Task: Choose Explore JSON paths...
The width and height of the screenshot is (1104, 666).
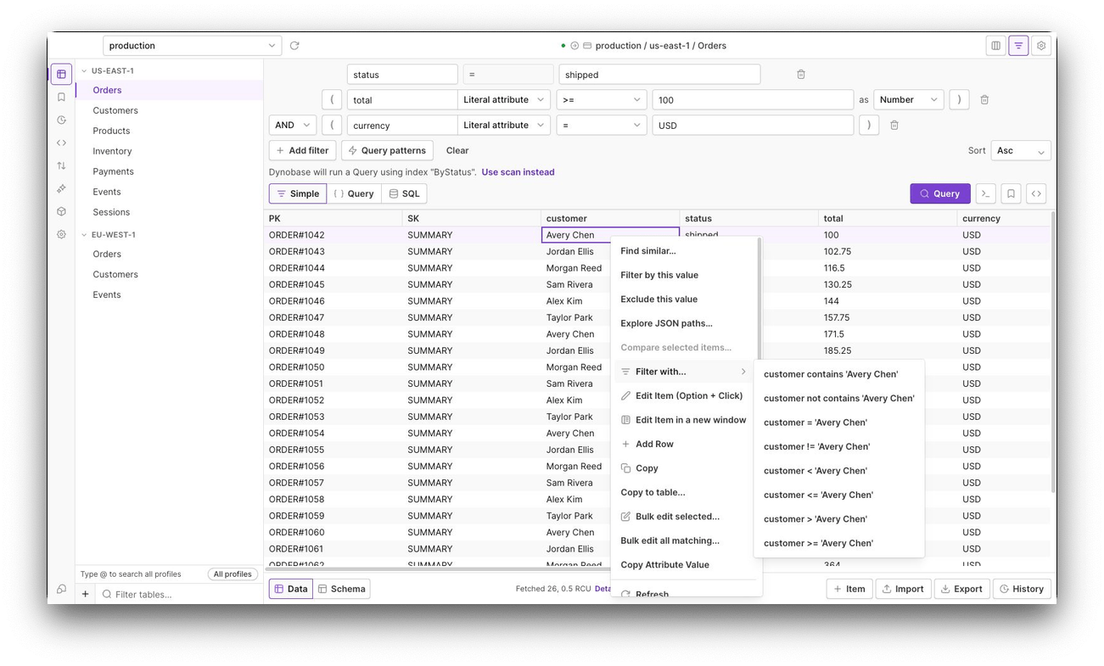Action: [x=684, y=323]
